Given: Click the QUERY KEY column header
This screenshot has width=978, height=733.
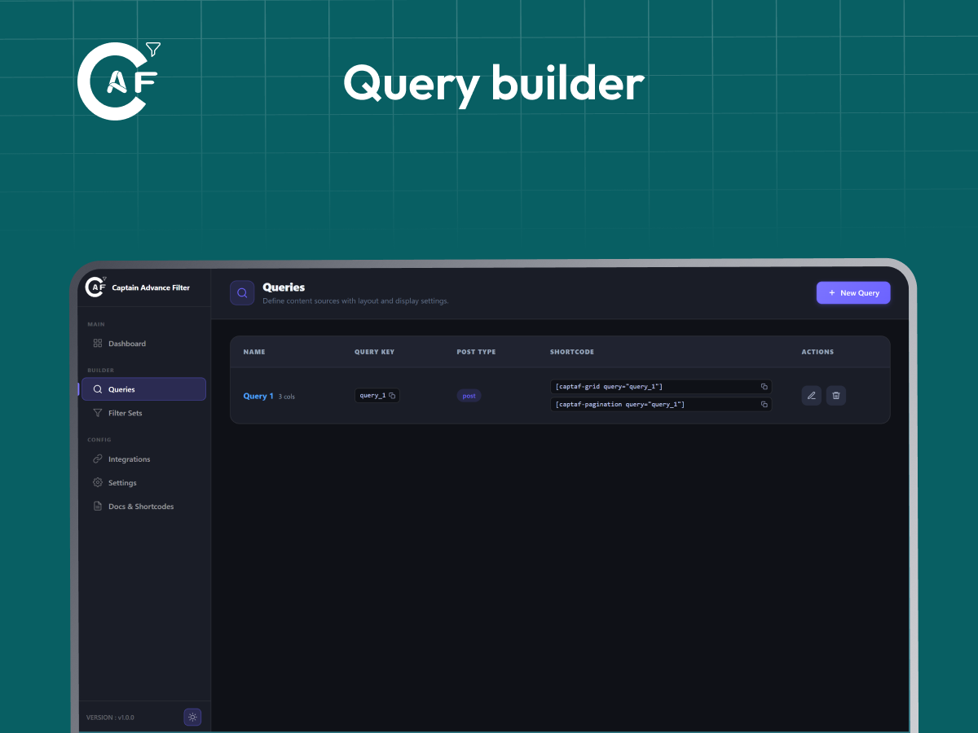Looking at the screenshot, I should click(374, 352).
